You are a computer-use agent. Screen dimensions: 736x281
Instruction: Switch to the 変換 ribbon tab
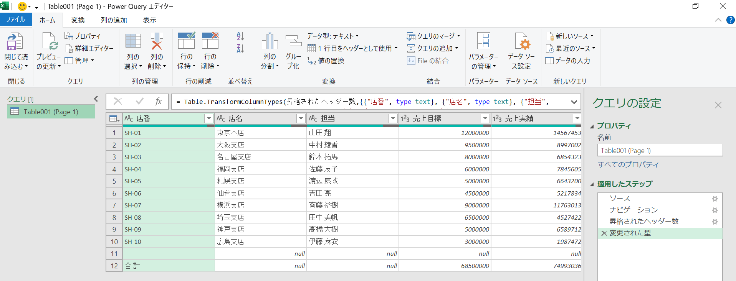pyautogui.click(x=78, y=20)
